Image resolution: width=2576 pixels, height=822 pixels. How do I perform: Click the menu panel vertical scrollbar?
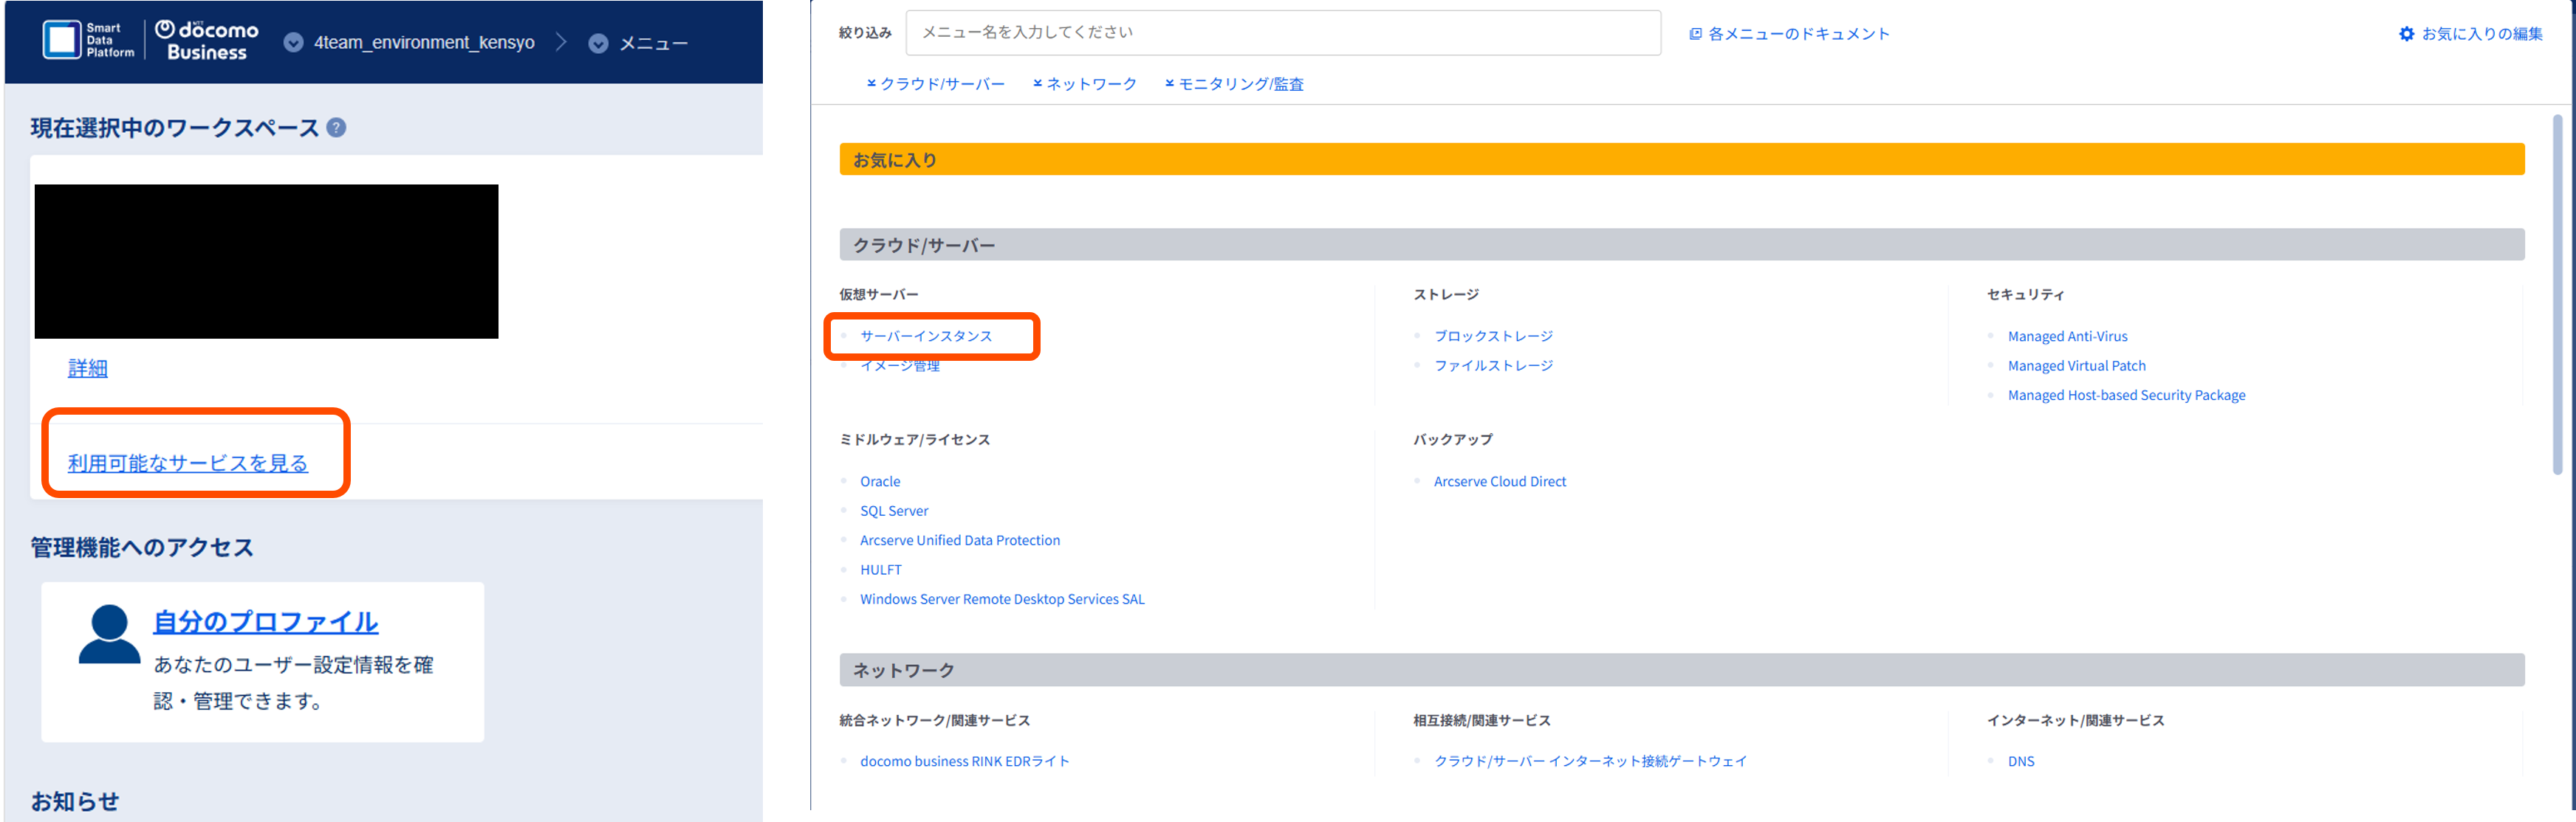point(2558,294)
